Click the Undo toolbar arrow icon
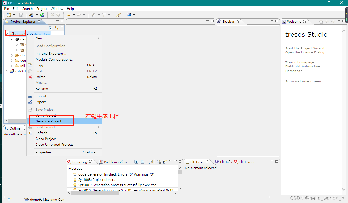This screenshot has height=203, width=348. [x=52, y=15]
